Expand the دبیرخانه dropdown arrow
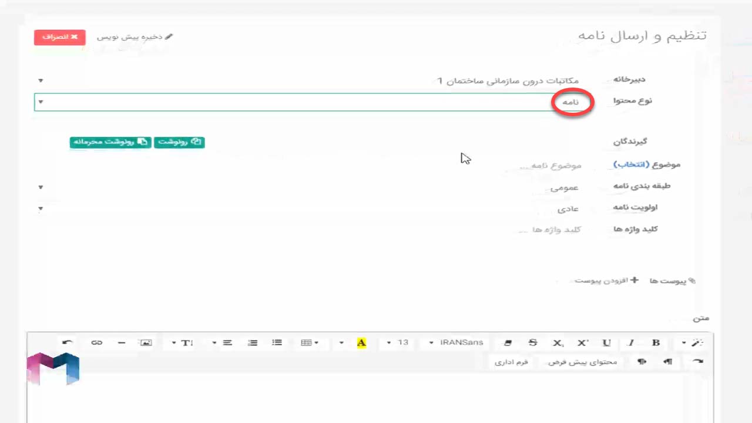The image size is (752, 423). (41, 80)
